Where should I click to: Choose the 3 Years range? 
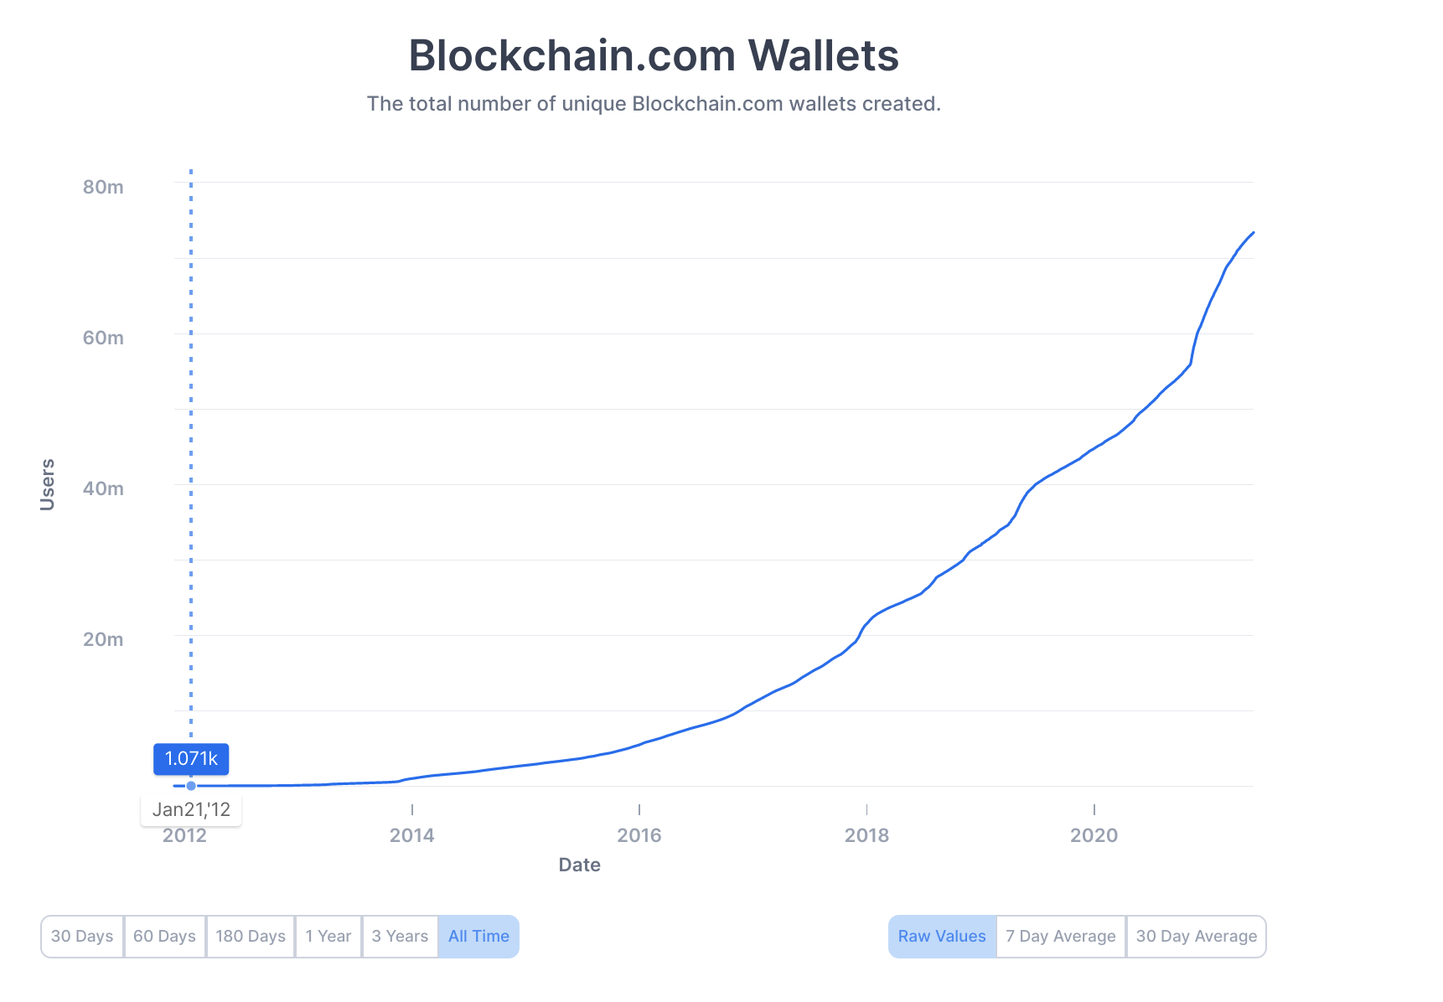(x=400, y=936)
